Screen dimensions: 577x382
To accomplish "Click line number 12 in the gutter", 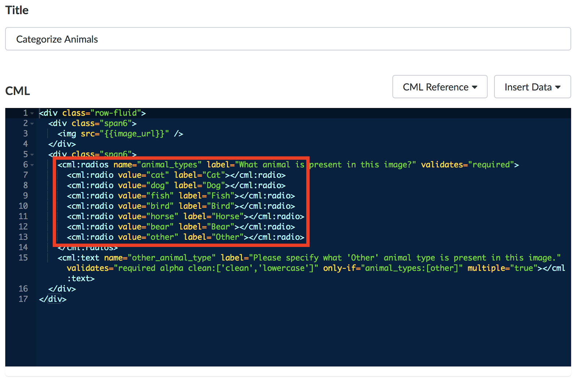I will coord(23,226).
